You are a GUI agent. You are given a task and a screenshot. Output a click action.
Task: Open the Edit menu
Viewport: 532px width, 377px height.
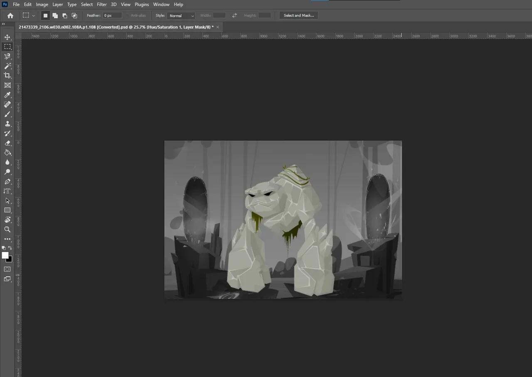27,4
